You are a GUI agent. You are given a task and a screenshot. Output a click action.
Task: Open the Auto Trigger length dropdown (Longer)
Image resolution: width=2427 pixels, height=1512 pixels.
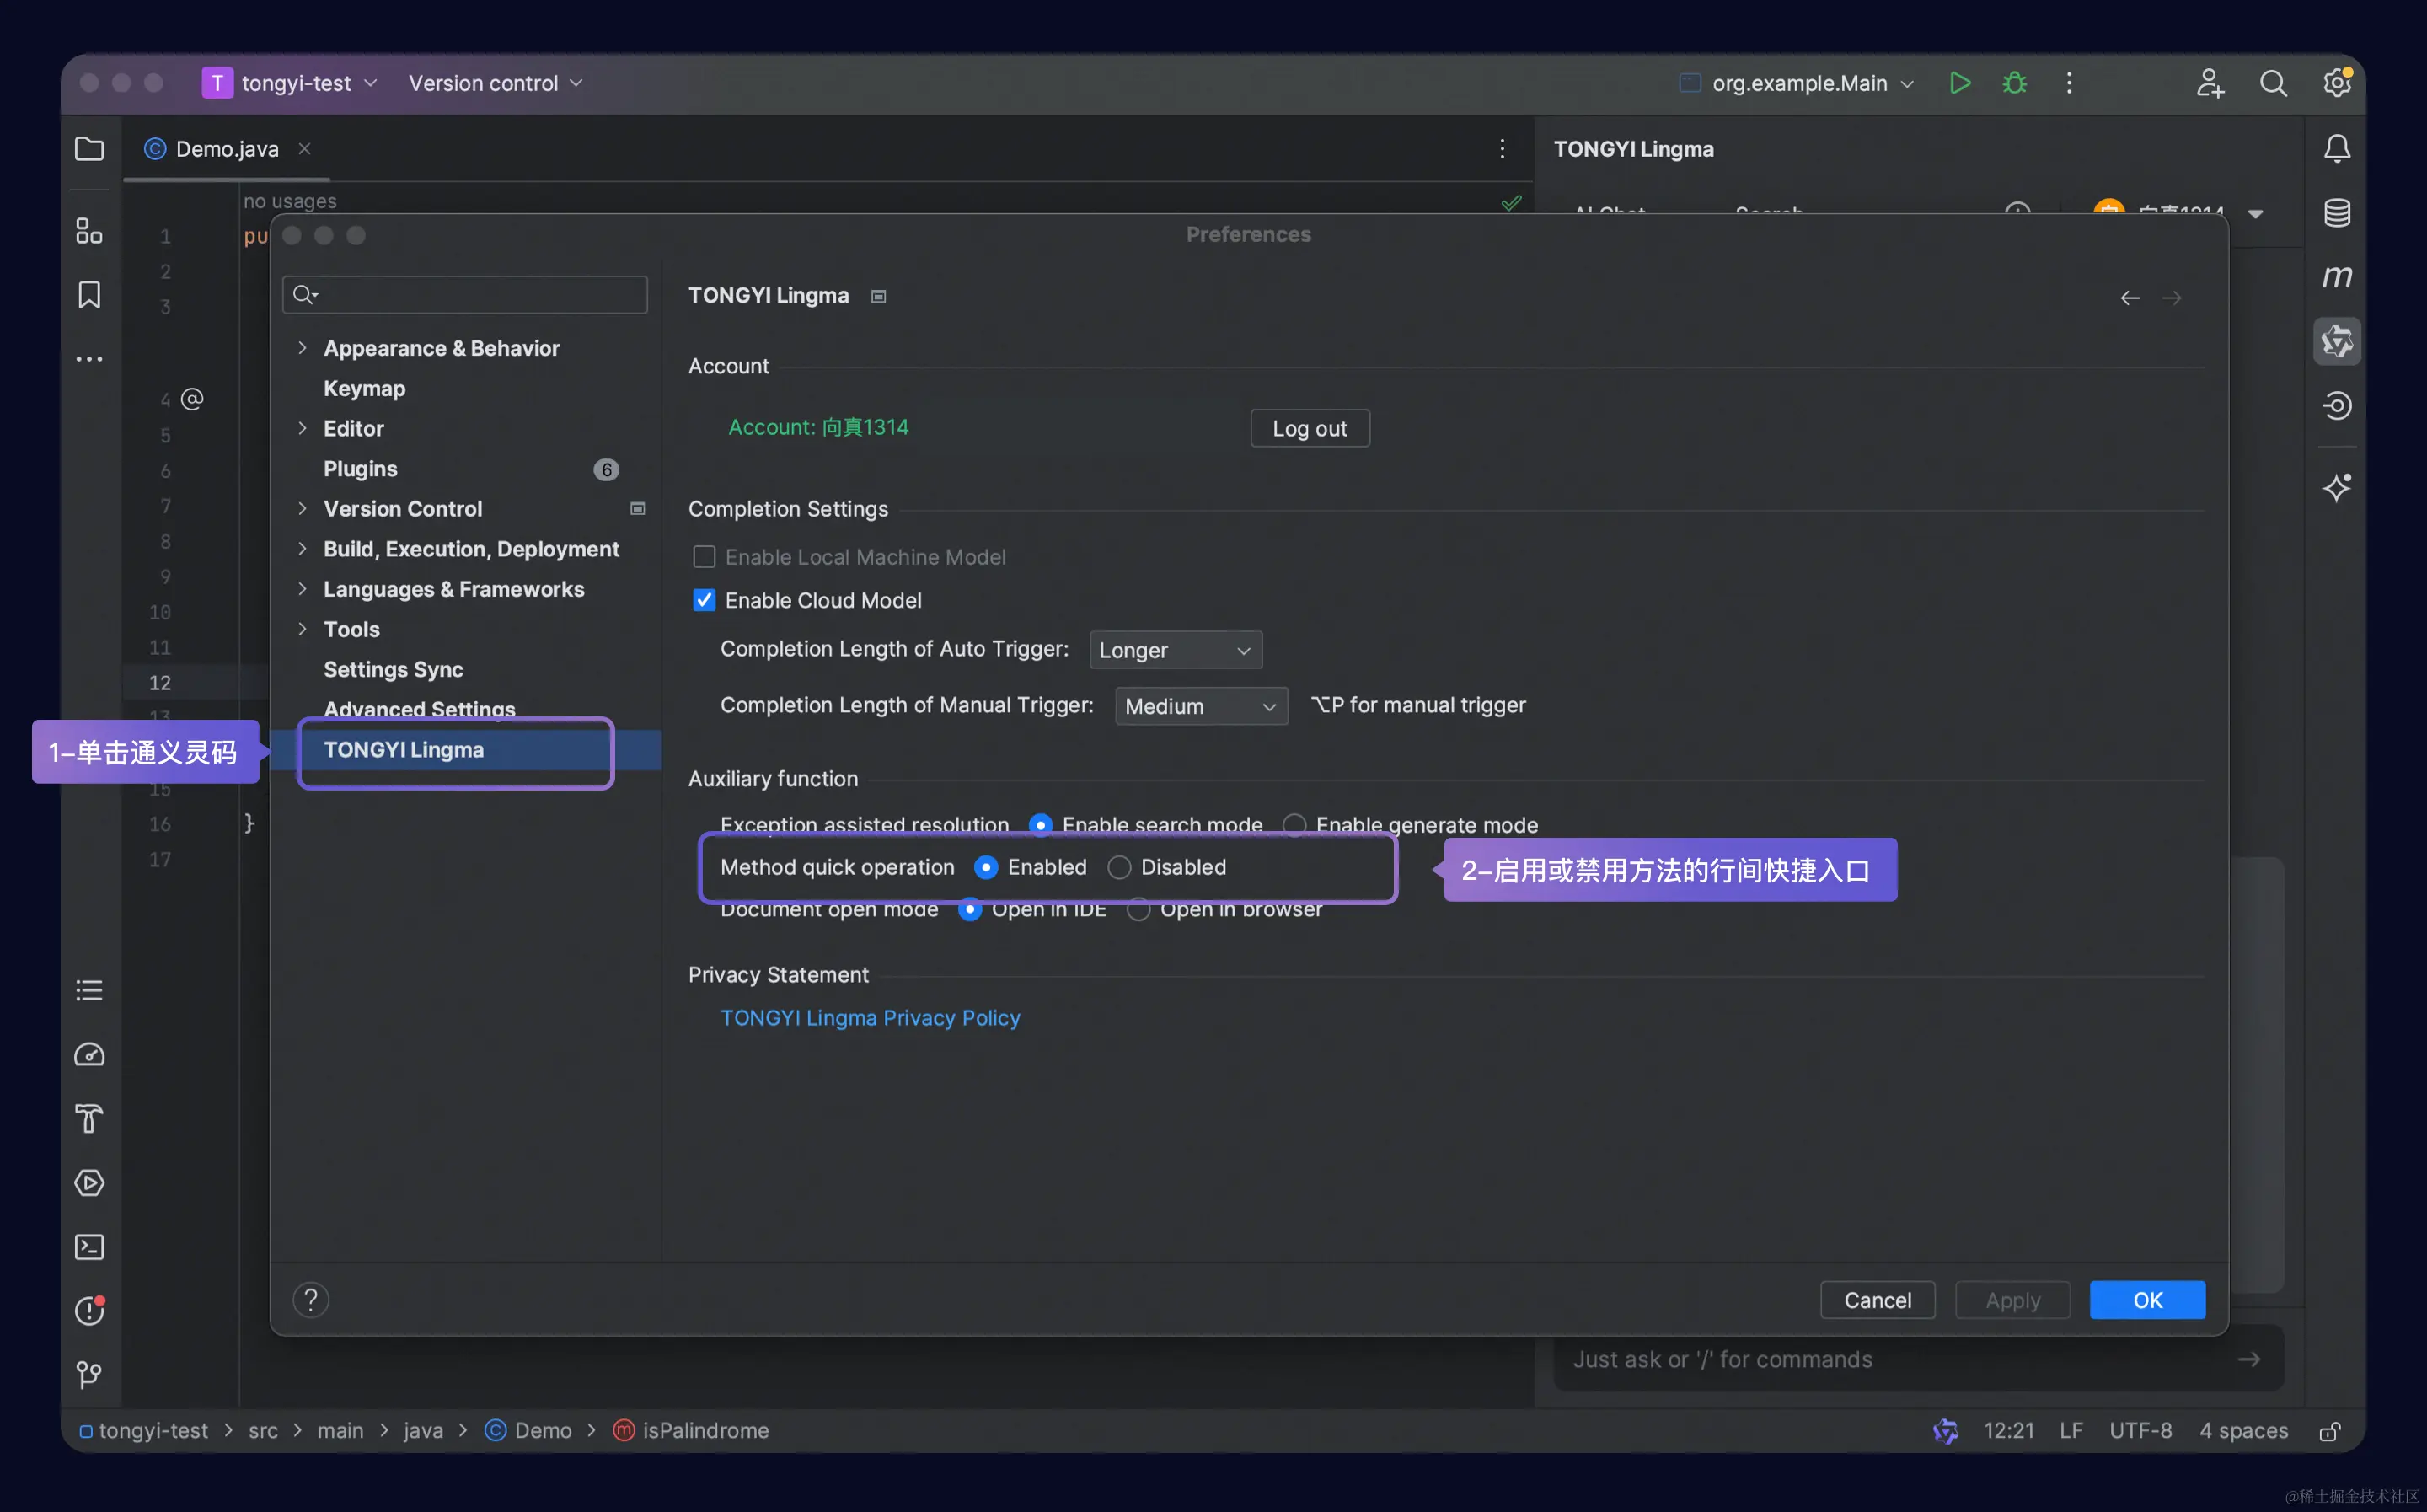[x=1175, y=650]
